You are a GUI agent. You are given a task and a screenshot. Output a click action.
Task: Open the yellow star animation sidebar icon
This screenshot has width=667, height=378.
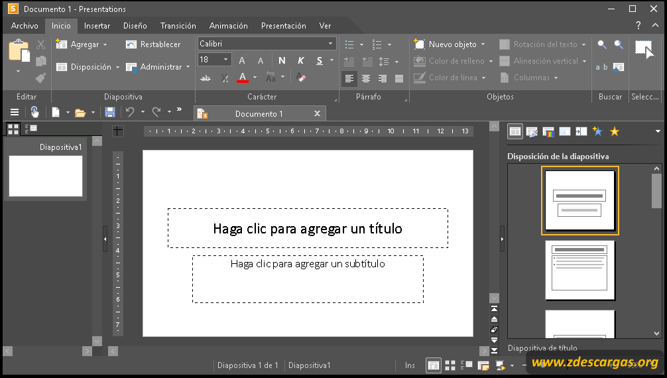point(614,132)
